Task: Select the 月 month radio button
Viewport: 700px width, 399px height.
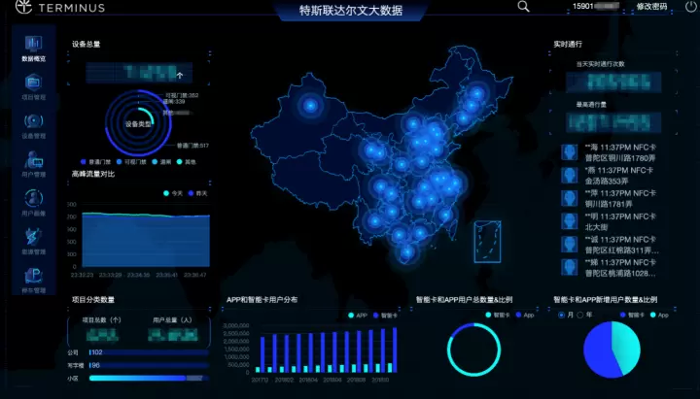Action: 561,315
